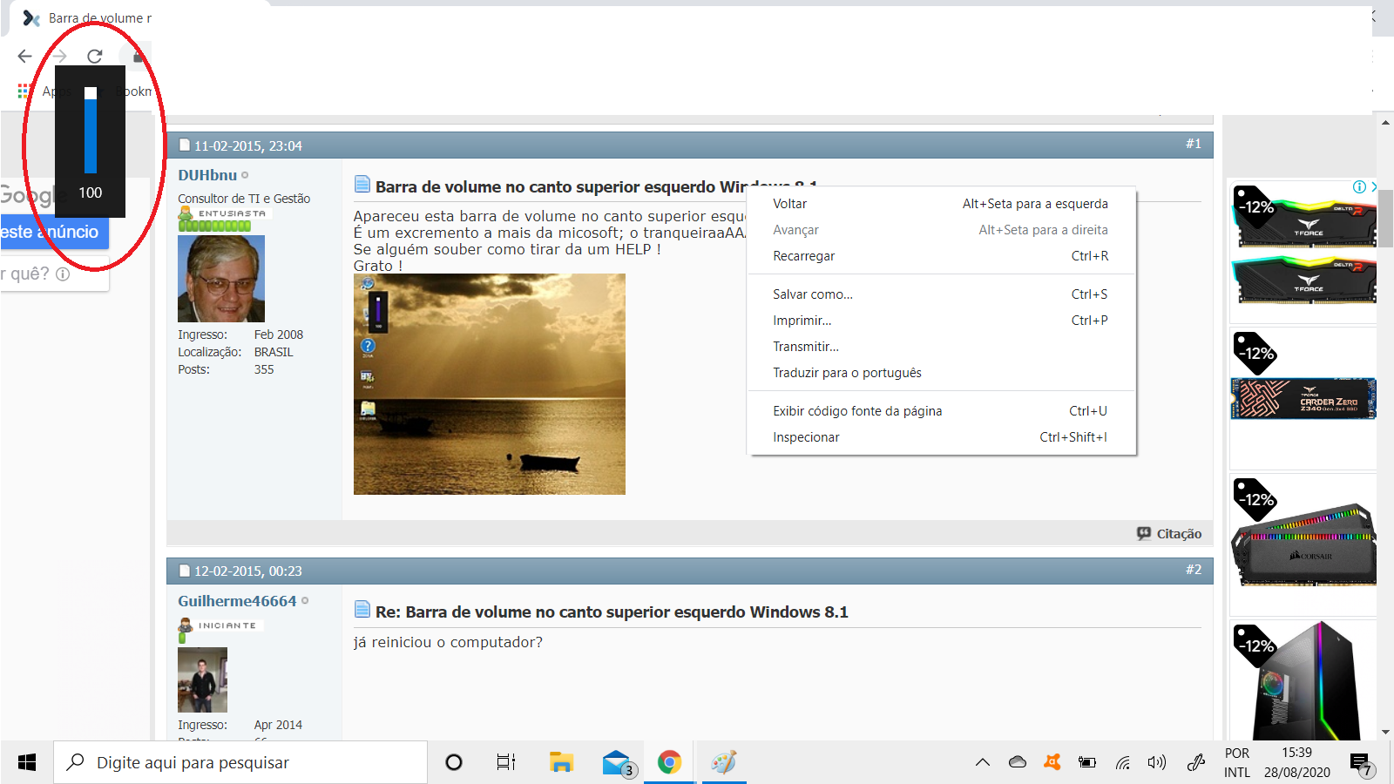The width and height of the screenshot is (1394, 784).
Task: Select 'Traduzir para o português' menu entry
Action: coord(941,373)
